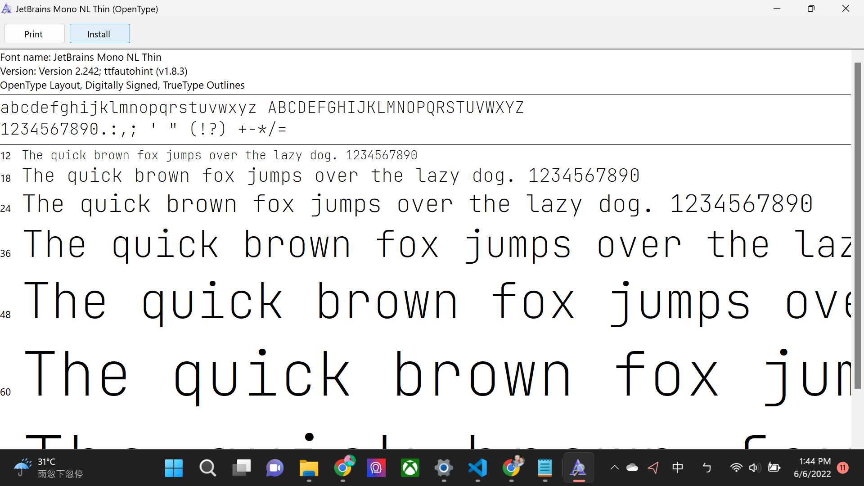Show hidden system tray icons

[x=614, y=468]
